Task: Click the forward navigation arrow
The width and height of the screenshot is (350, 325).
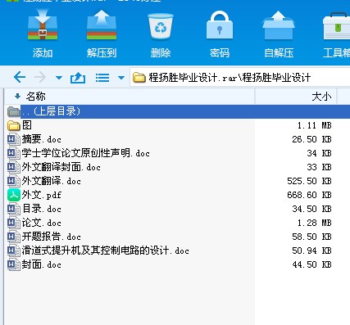Action: click(40, 77)
